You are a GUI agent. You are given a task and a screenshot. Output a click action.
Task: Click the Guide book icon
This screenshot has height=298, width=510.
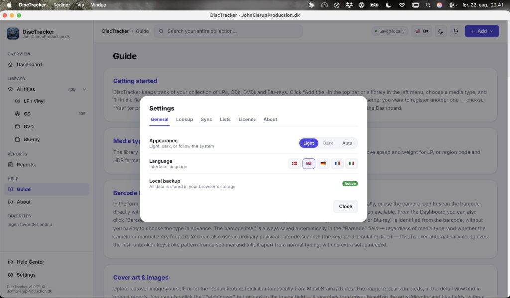tap(10, 189)
